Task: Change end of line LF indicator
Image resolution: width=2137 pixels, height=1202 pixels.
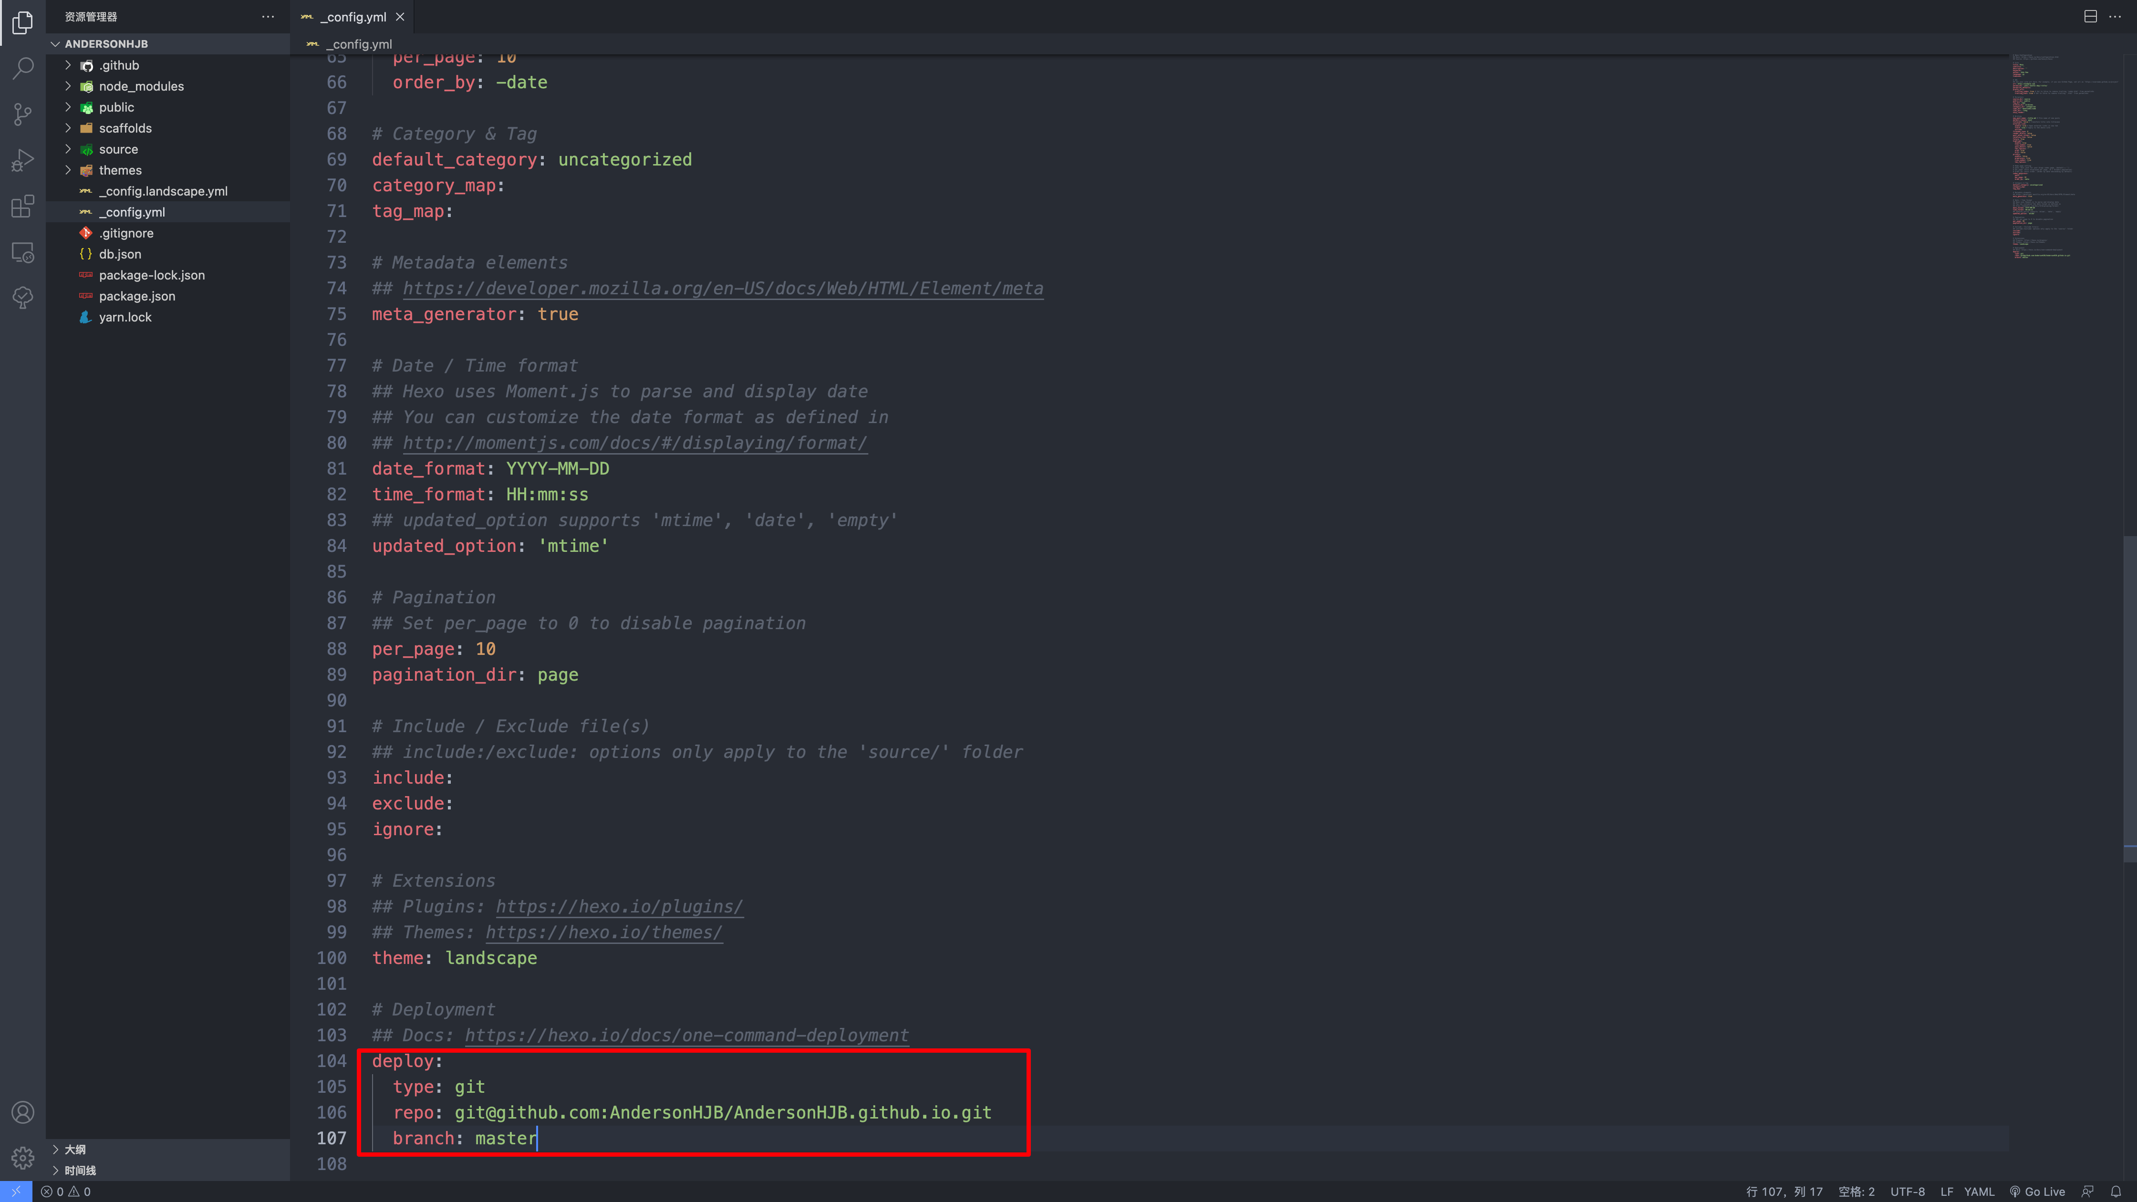Action: click(1946, 1191)
